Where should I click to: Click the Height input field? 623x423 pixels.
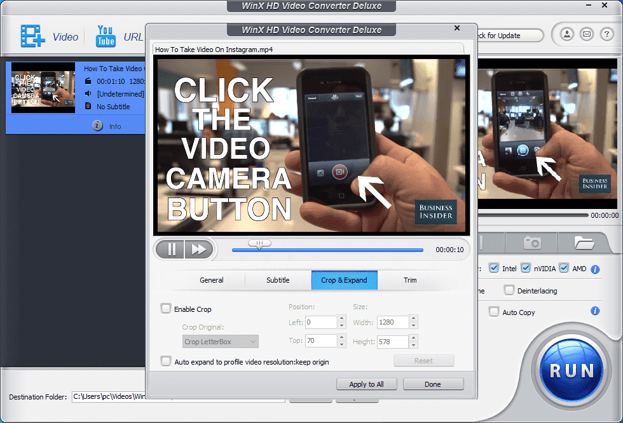(393, 342)
